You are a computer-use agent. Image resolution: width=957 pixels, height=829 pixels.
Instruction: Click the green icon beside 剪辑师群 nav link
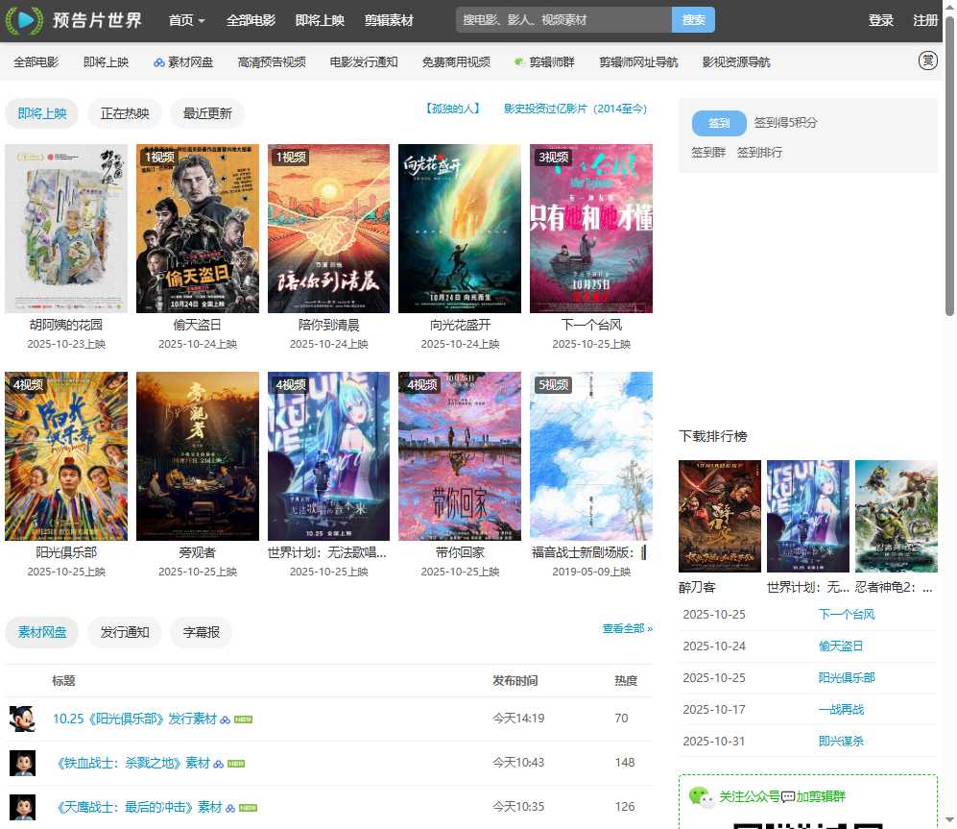coord(519,61)
